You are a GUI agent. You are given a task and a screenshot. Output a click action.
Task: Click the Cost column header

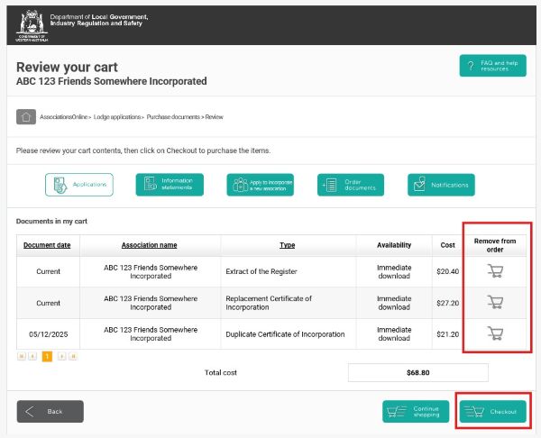(447, 245)
